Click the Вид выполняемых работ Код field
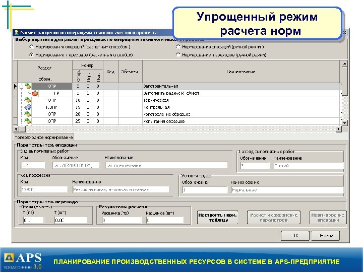Viewport: 363px width, 272px height. click(x=33, y=166)
